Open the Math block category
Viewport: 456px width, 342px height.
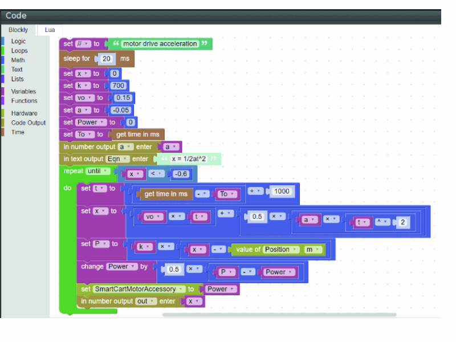(18, 60)
